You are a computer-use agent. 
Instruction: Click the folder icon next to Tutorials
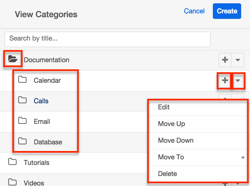[x=12, y=162]
